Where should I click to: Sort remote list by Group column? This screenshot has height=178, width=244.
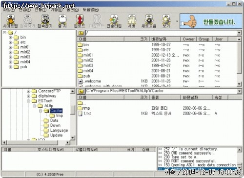[x=204, y=39]
